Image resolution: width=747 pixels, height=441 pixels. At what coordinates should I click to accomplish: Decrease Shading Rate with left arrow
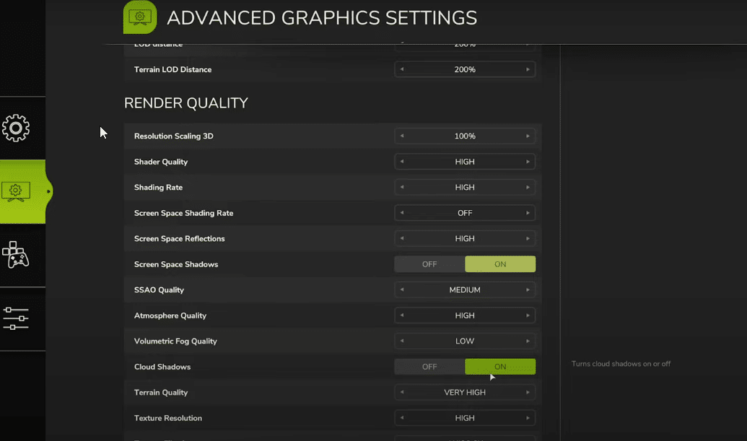402,188
